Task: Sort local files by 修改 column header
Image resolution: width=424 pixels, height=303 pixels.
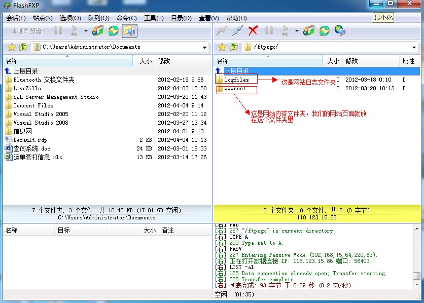Action: (x=164, y=61)
